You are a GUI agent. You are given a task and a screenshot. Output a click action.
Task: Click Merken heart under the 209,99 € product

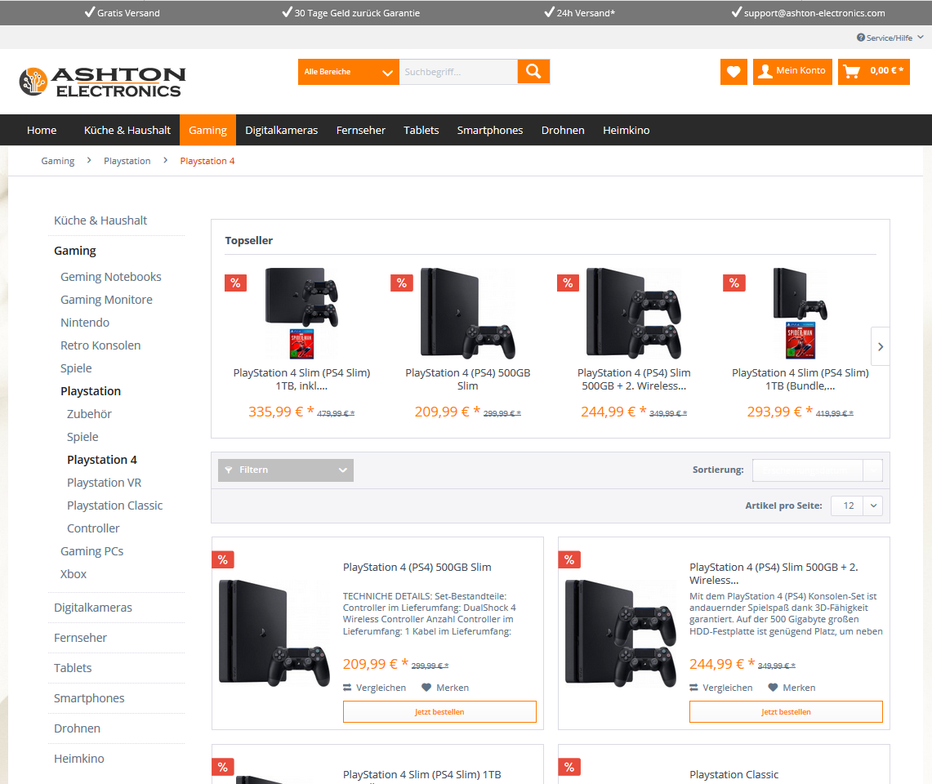pos(445,688)
